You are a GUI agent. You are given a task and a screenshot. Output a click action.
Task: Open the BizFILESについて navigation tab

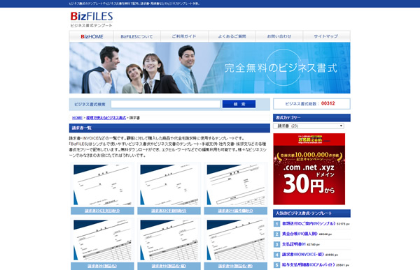click(x=137, y=36)
